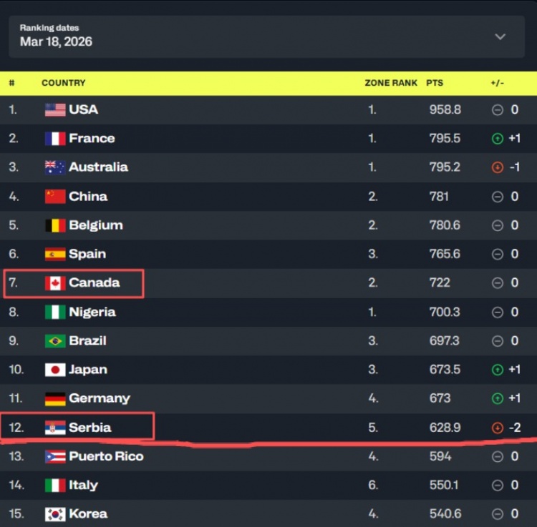
Task: Select the Mar 18, 2026 date field
Action: coord(56,41)
